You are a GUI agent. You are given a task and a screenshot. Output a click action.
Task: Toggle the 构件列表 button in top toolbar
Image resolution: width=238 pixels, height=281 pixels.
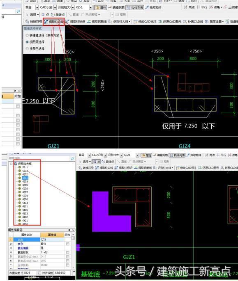(135, 7)
